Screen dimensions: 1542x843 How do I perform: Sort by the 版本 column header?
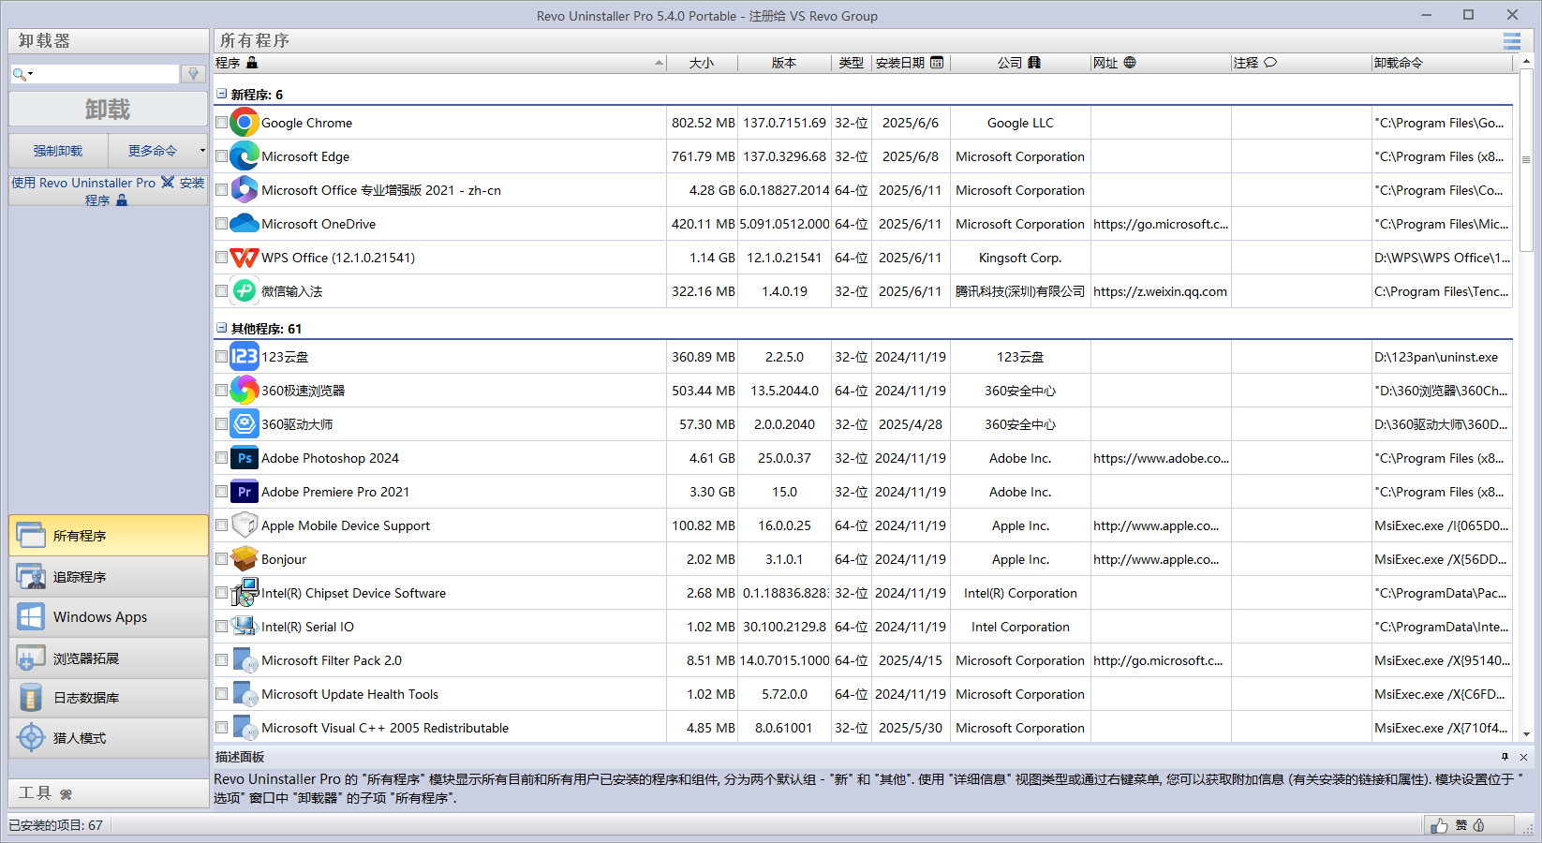click(784, 63)
